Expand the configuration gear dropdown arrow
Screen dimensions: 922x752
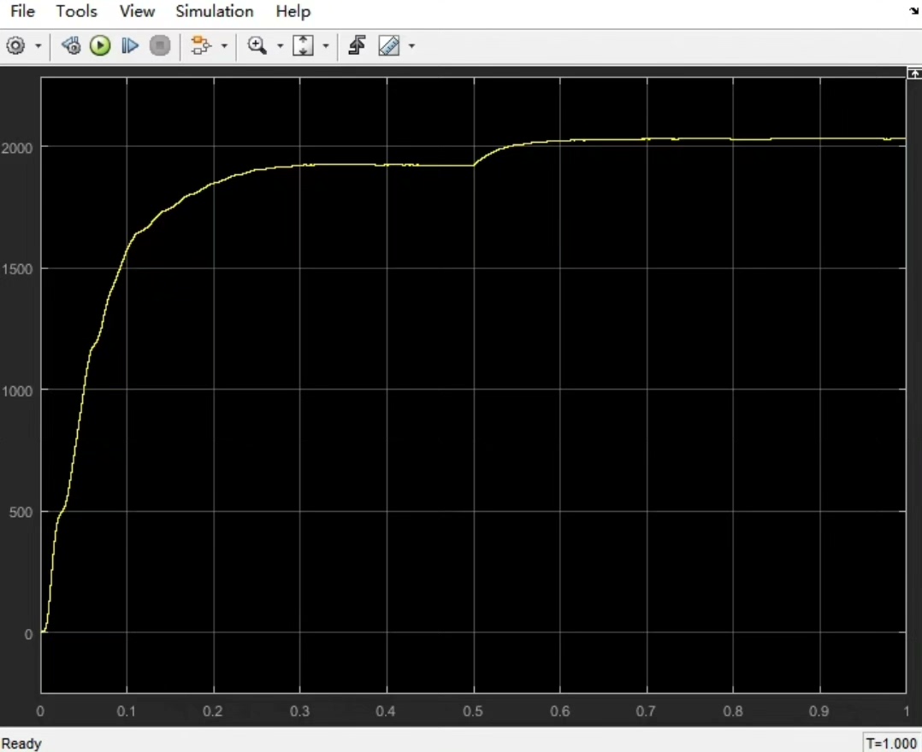coord(38,46)
